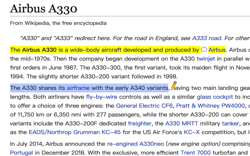
Task: Open the twinjet link
Action: (206, 59)
